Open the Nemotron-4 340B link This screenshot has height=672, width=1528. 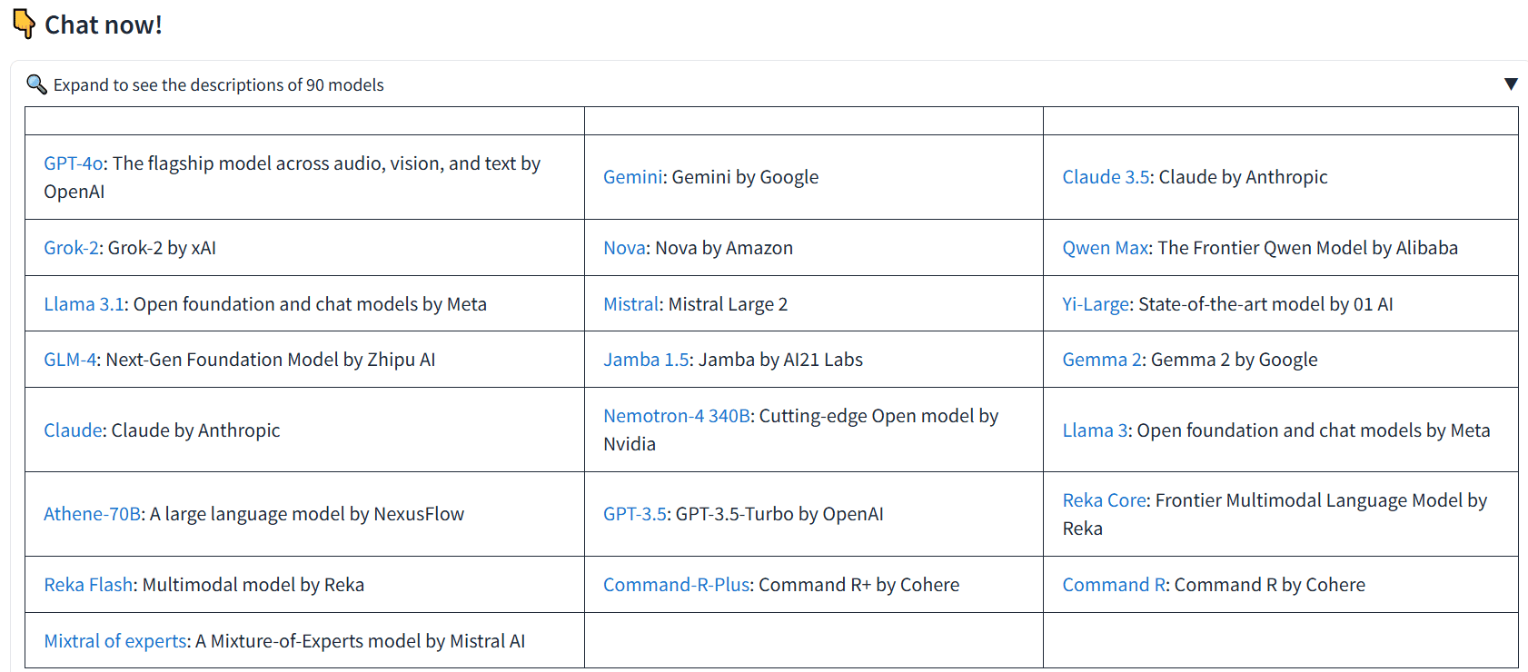tap(677, 416)
